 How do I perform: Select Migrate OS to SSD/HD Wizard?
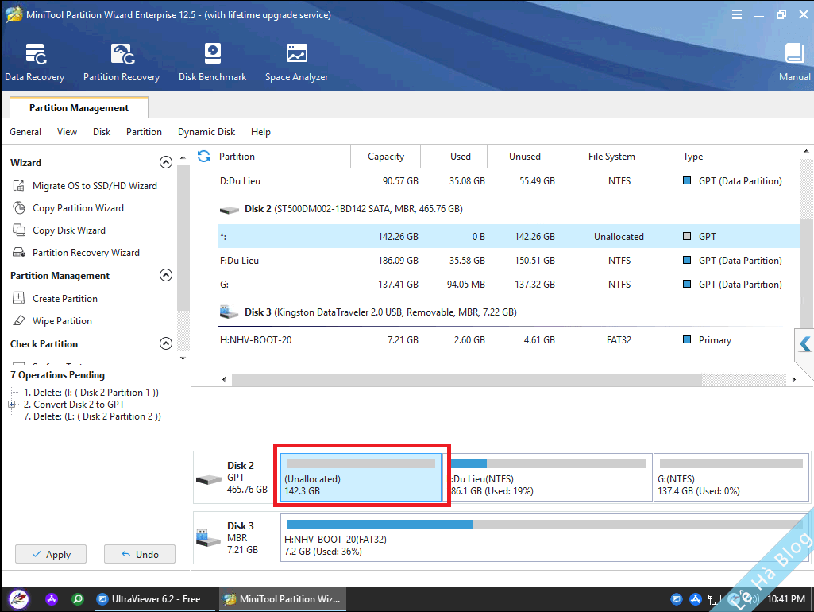[95, 186]
